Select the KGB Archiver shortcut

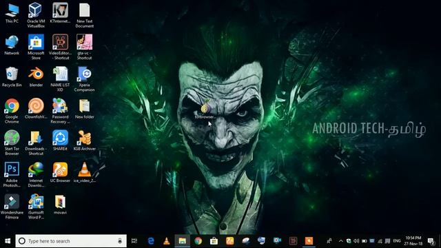click(x=84, y=141)
